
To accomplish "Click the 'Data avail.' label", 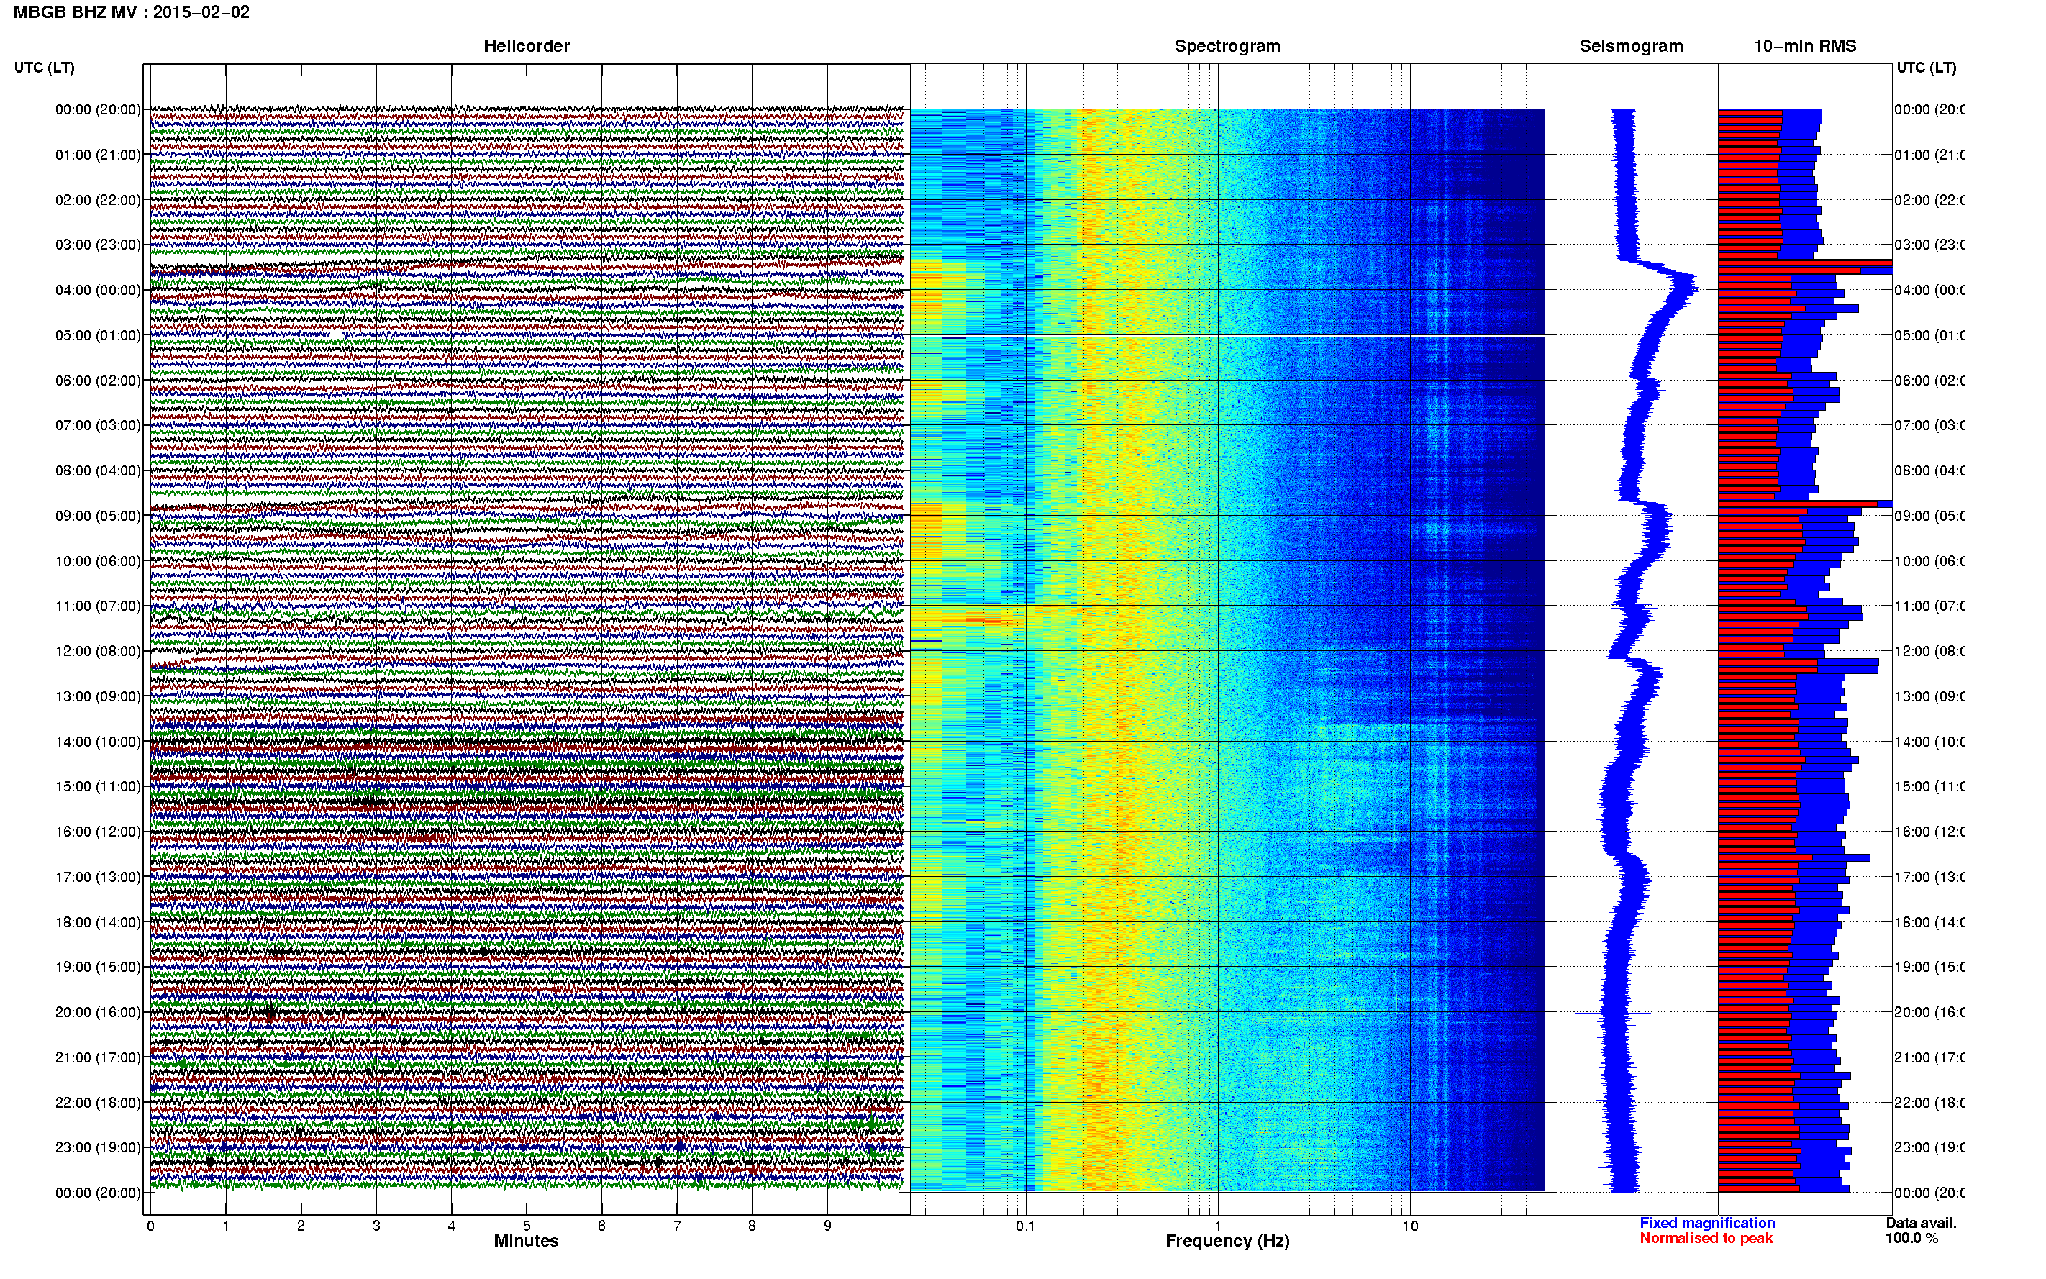I will coord(1921,1223).
